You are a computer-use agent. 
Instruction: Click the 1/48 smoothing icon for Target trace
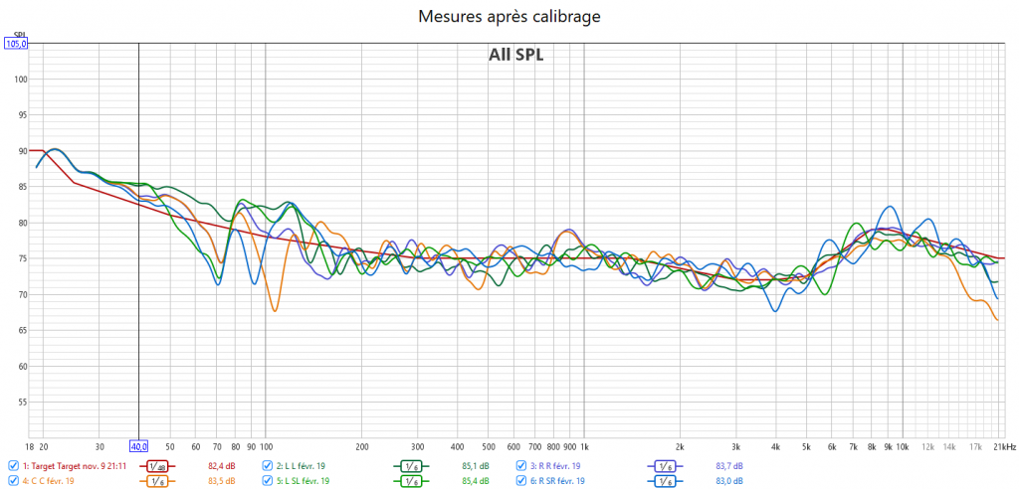tap(155, 465)
